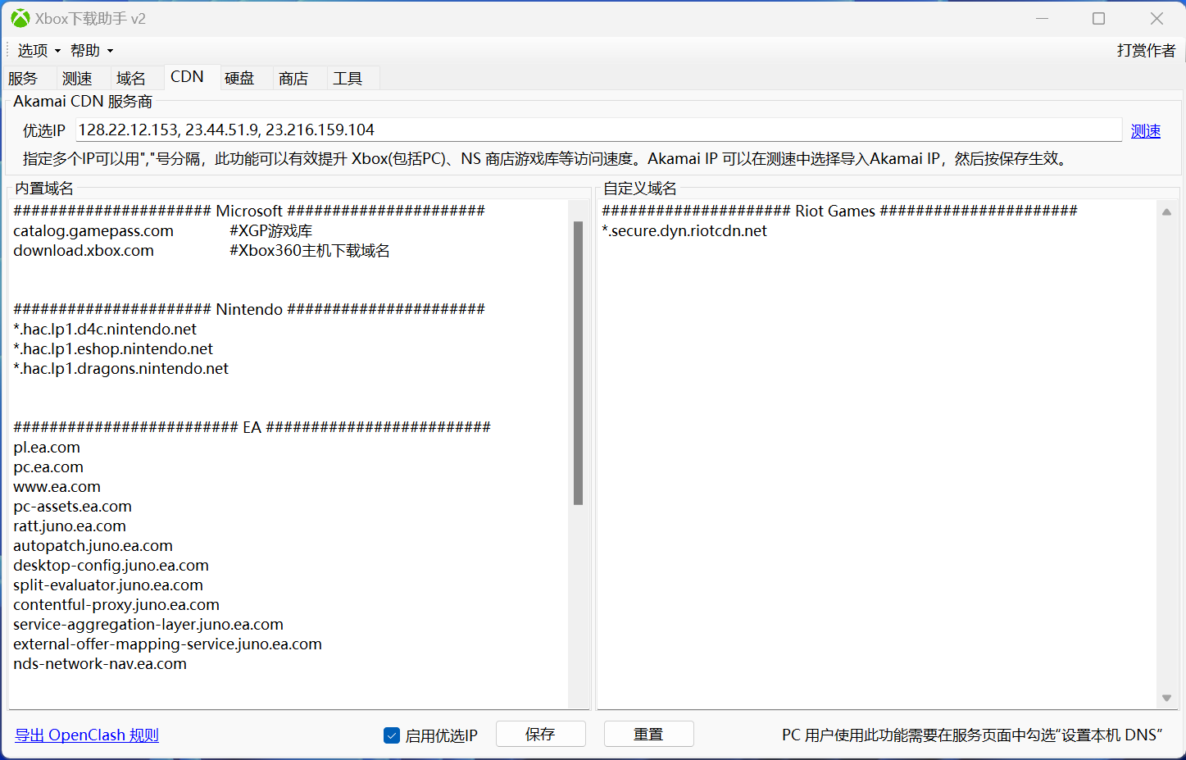The height and width of the screenshot is (760, 1186).
Task: Open the 帮助 dropdown menu
Action: [x=89, y=50]
